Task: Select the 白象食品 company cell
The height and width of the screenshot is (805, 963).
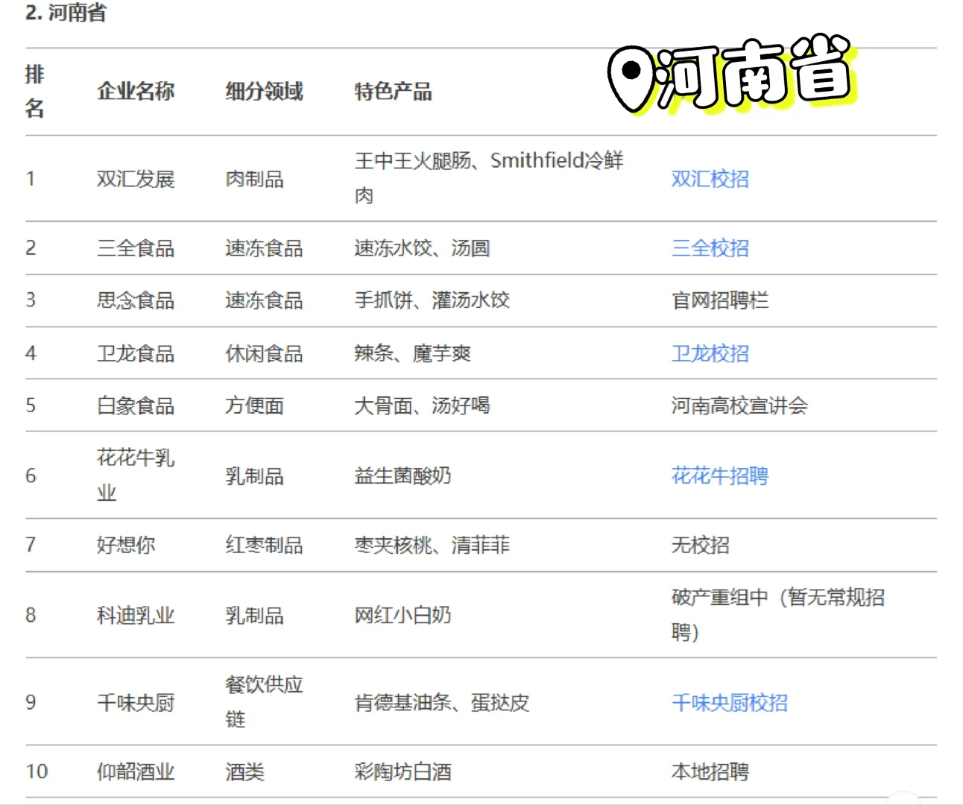Action: point(136,405)
